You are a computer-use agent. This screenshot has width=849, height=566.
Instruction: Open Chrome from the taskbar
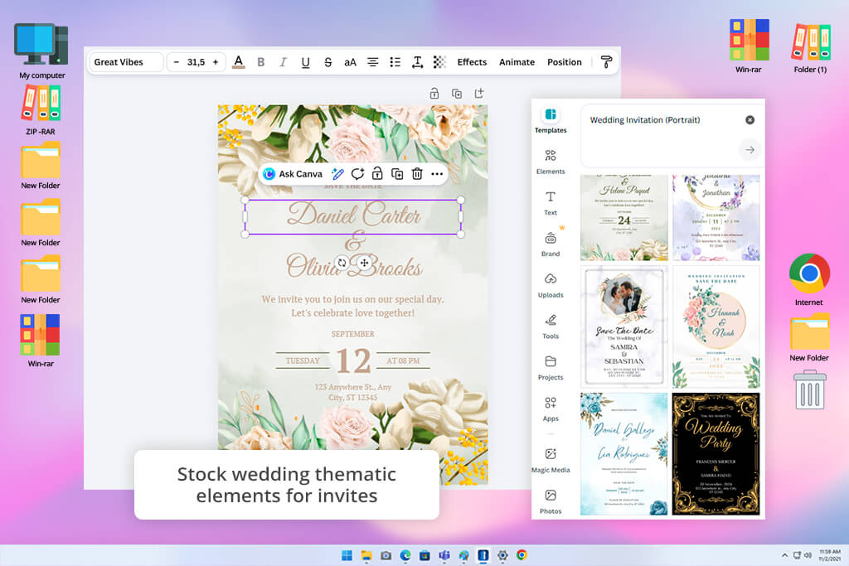[522, 555]
